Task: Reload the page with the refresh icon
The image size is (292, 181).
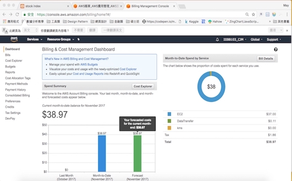Action: [x=17, y=15]
